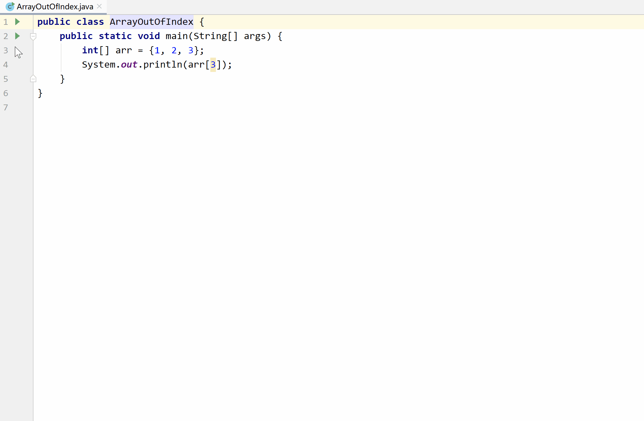Place the caret on the println call
The width and height of the screenshot is (644, 421).
coord(163,64)
